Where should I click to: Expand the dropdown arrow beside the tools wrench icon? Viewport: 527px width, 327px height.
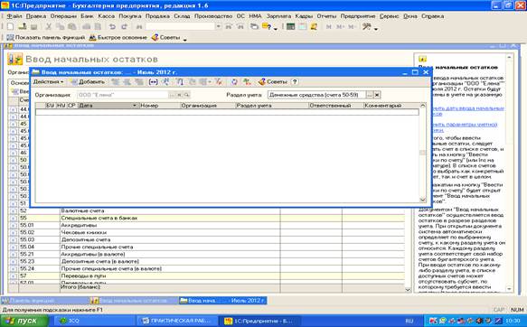pos(376,29)
